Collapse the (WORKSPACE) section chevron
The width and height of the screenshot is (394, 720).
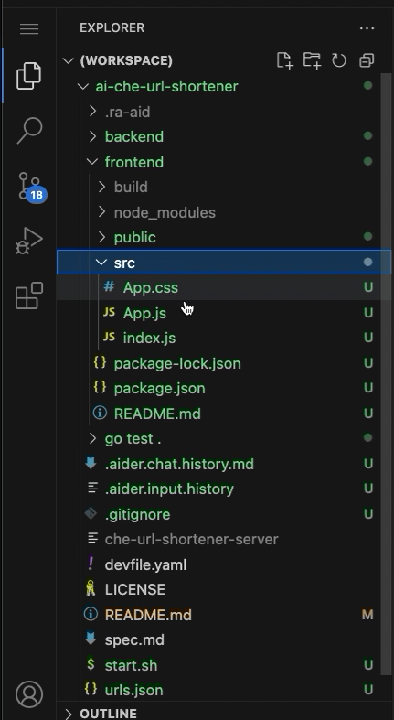(x=69, y=60)
